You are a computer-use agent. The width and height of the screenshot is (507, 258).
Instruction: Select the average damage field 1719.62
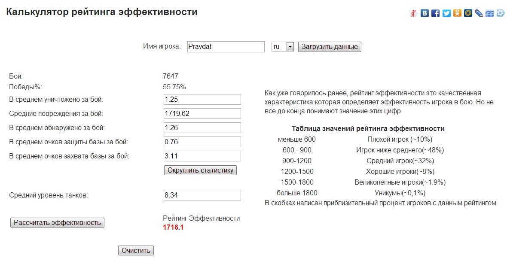point(202,114)
